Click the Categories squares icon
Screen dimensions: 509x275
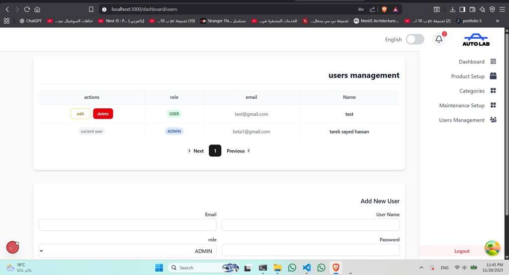493,90
